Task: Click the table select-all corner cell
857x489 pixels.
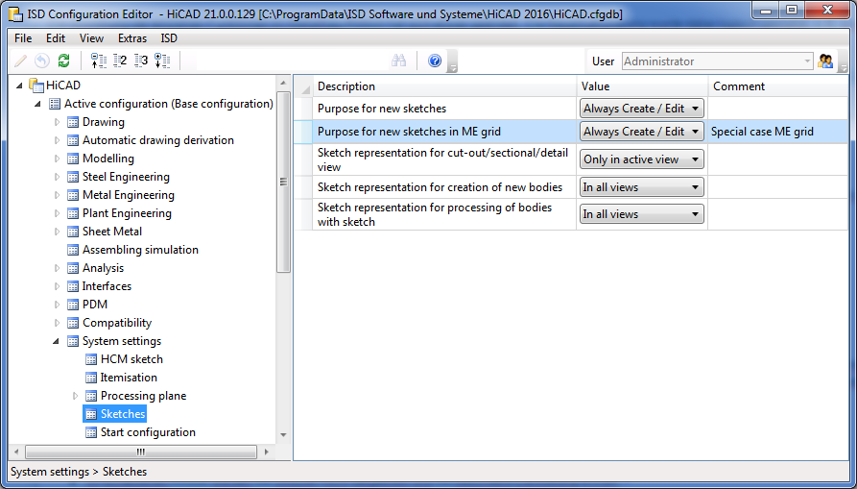Action: [x=303, y=86]
